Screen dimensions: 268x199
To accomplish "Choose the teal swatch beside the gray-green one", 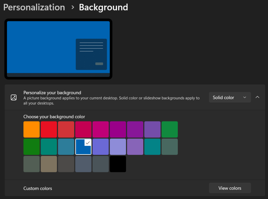I will click(x=152, y=147).
